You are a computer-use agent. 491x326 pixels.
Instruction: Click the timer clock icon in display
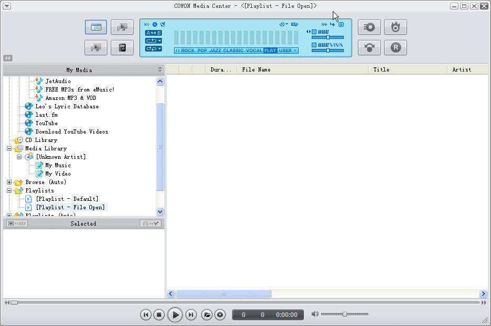click(x=155, y=24)
